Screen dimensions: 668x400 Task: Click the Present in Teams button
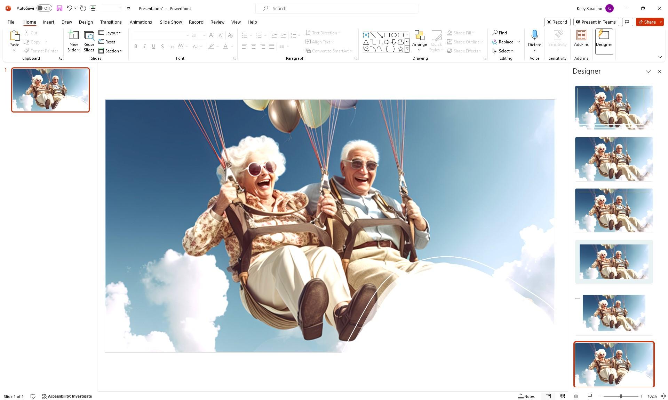596,22
